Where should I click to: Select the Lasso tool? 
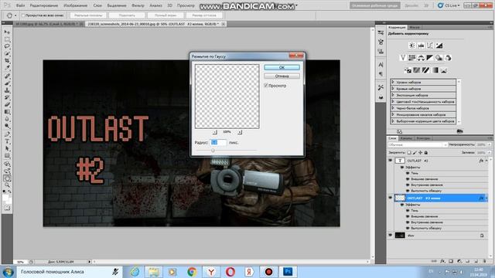tap(7, 46)
